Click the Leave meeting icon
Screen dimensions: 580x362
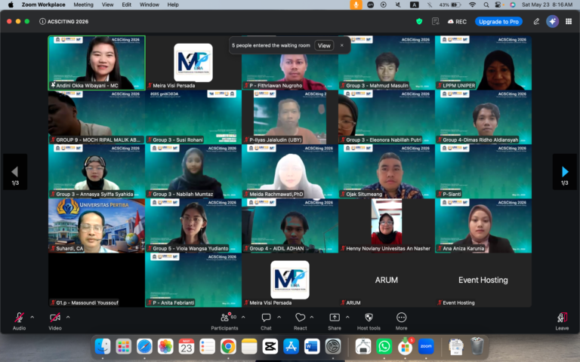tap(562, 318)
